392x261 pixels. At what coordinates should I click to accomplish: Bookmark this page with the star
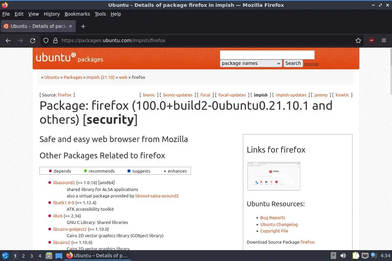358,40
